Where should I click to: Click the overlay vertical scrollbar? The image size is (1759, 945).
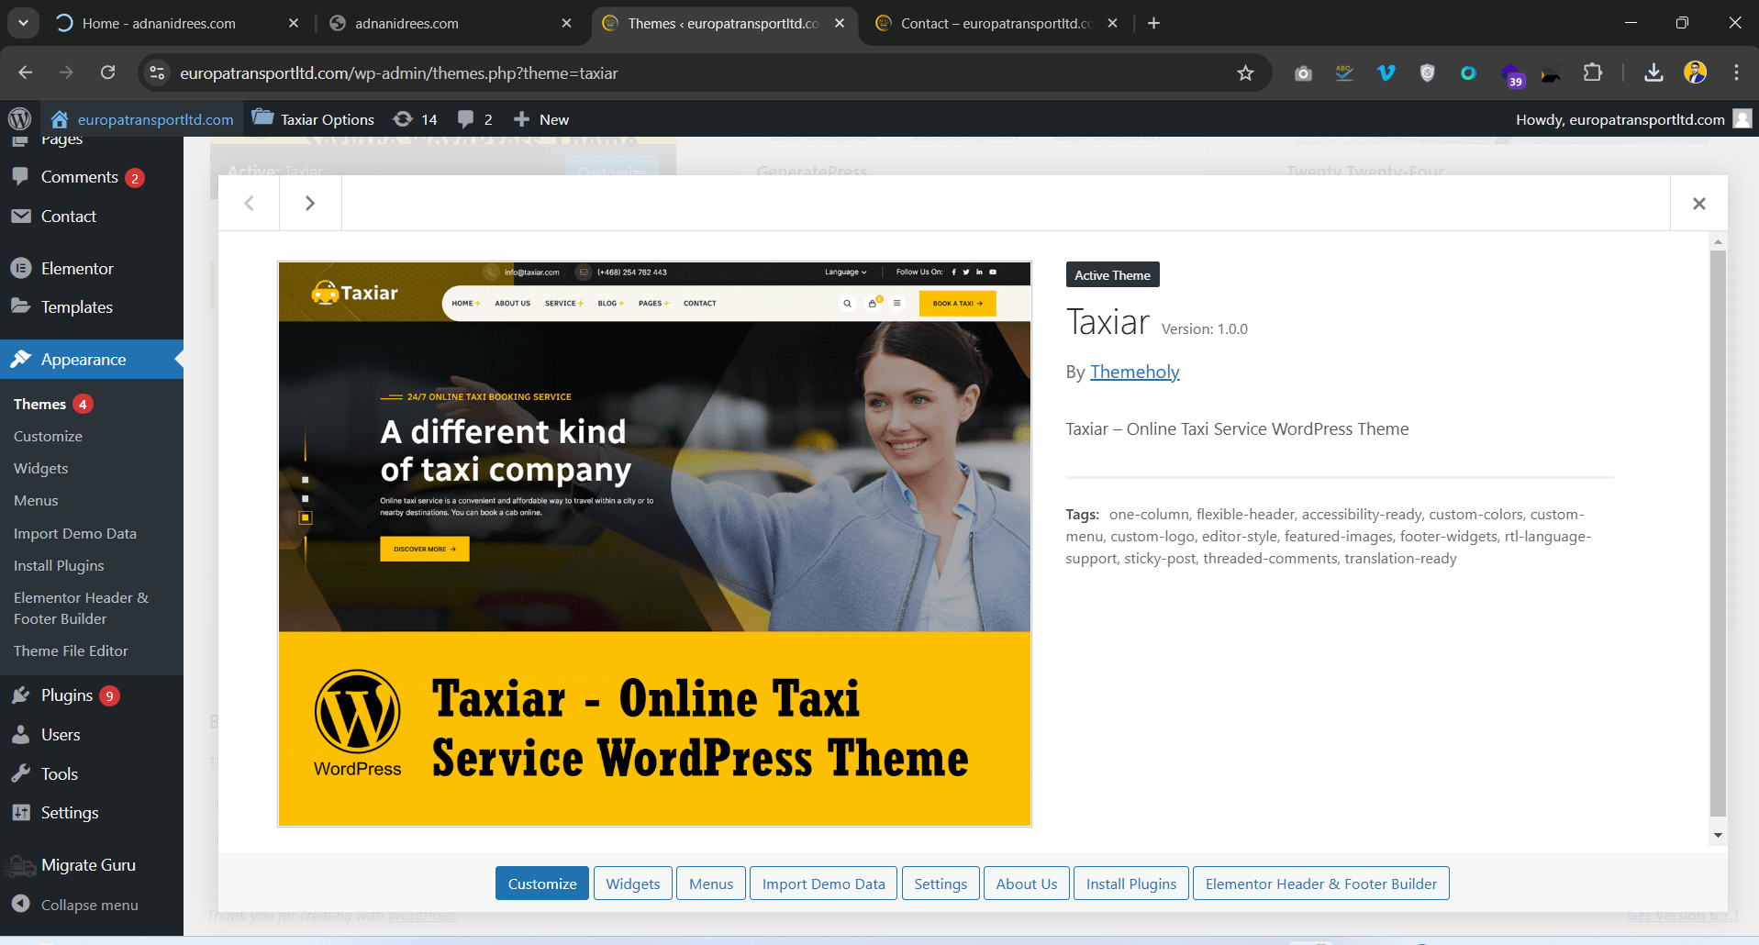[1718, 532]
